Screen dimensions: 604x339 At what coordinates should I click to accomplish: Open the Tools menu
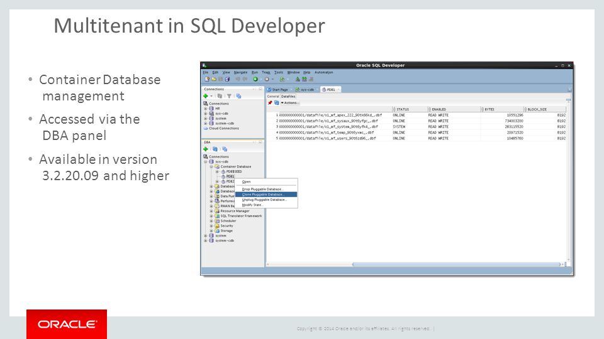[279, 72]
